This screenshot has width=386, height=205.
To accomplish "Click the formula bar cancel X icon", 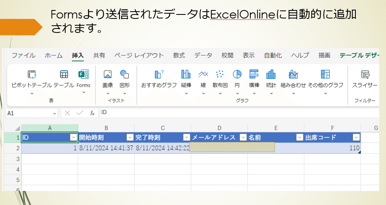I will 67,113.
